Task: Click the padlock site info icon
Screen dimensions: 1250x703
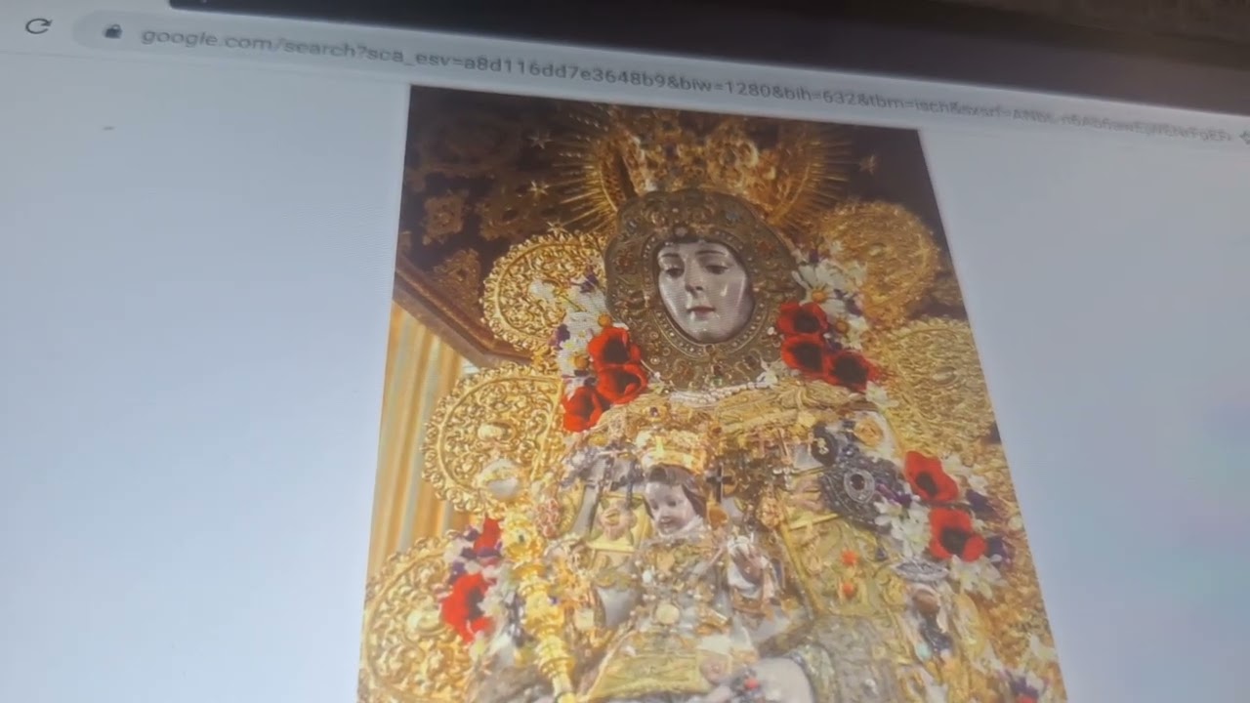Action: [x=112, y=31]
